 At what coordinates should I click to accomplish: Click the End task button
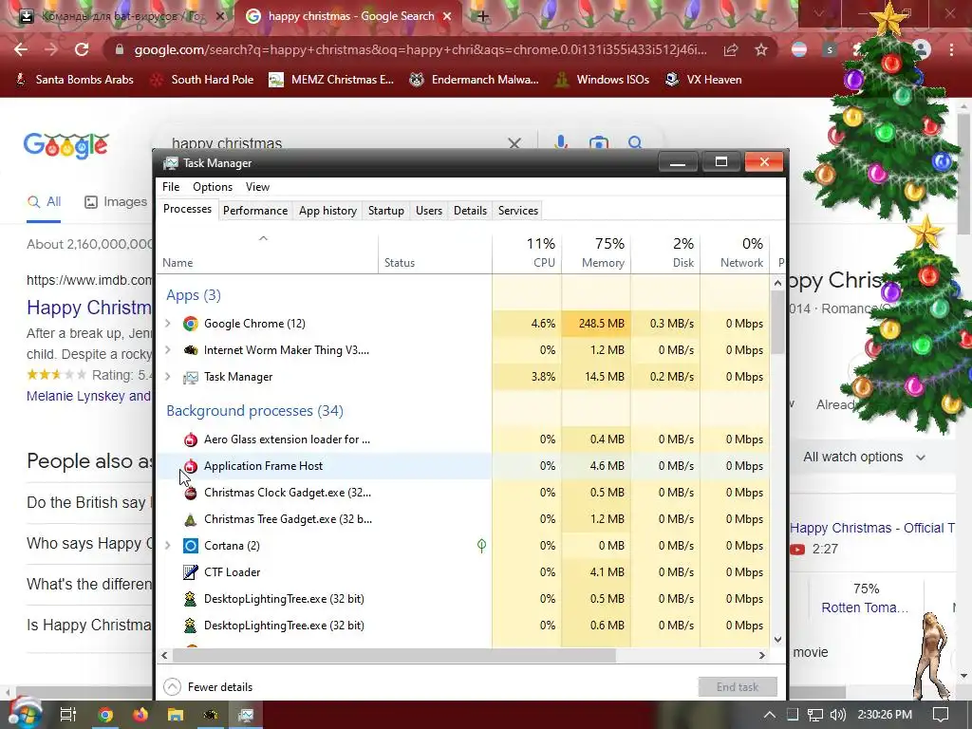[738, 687]
